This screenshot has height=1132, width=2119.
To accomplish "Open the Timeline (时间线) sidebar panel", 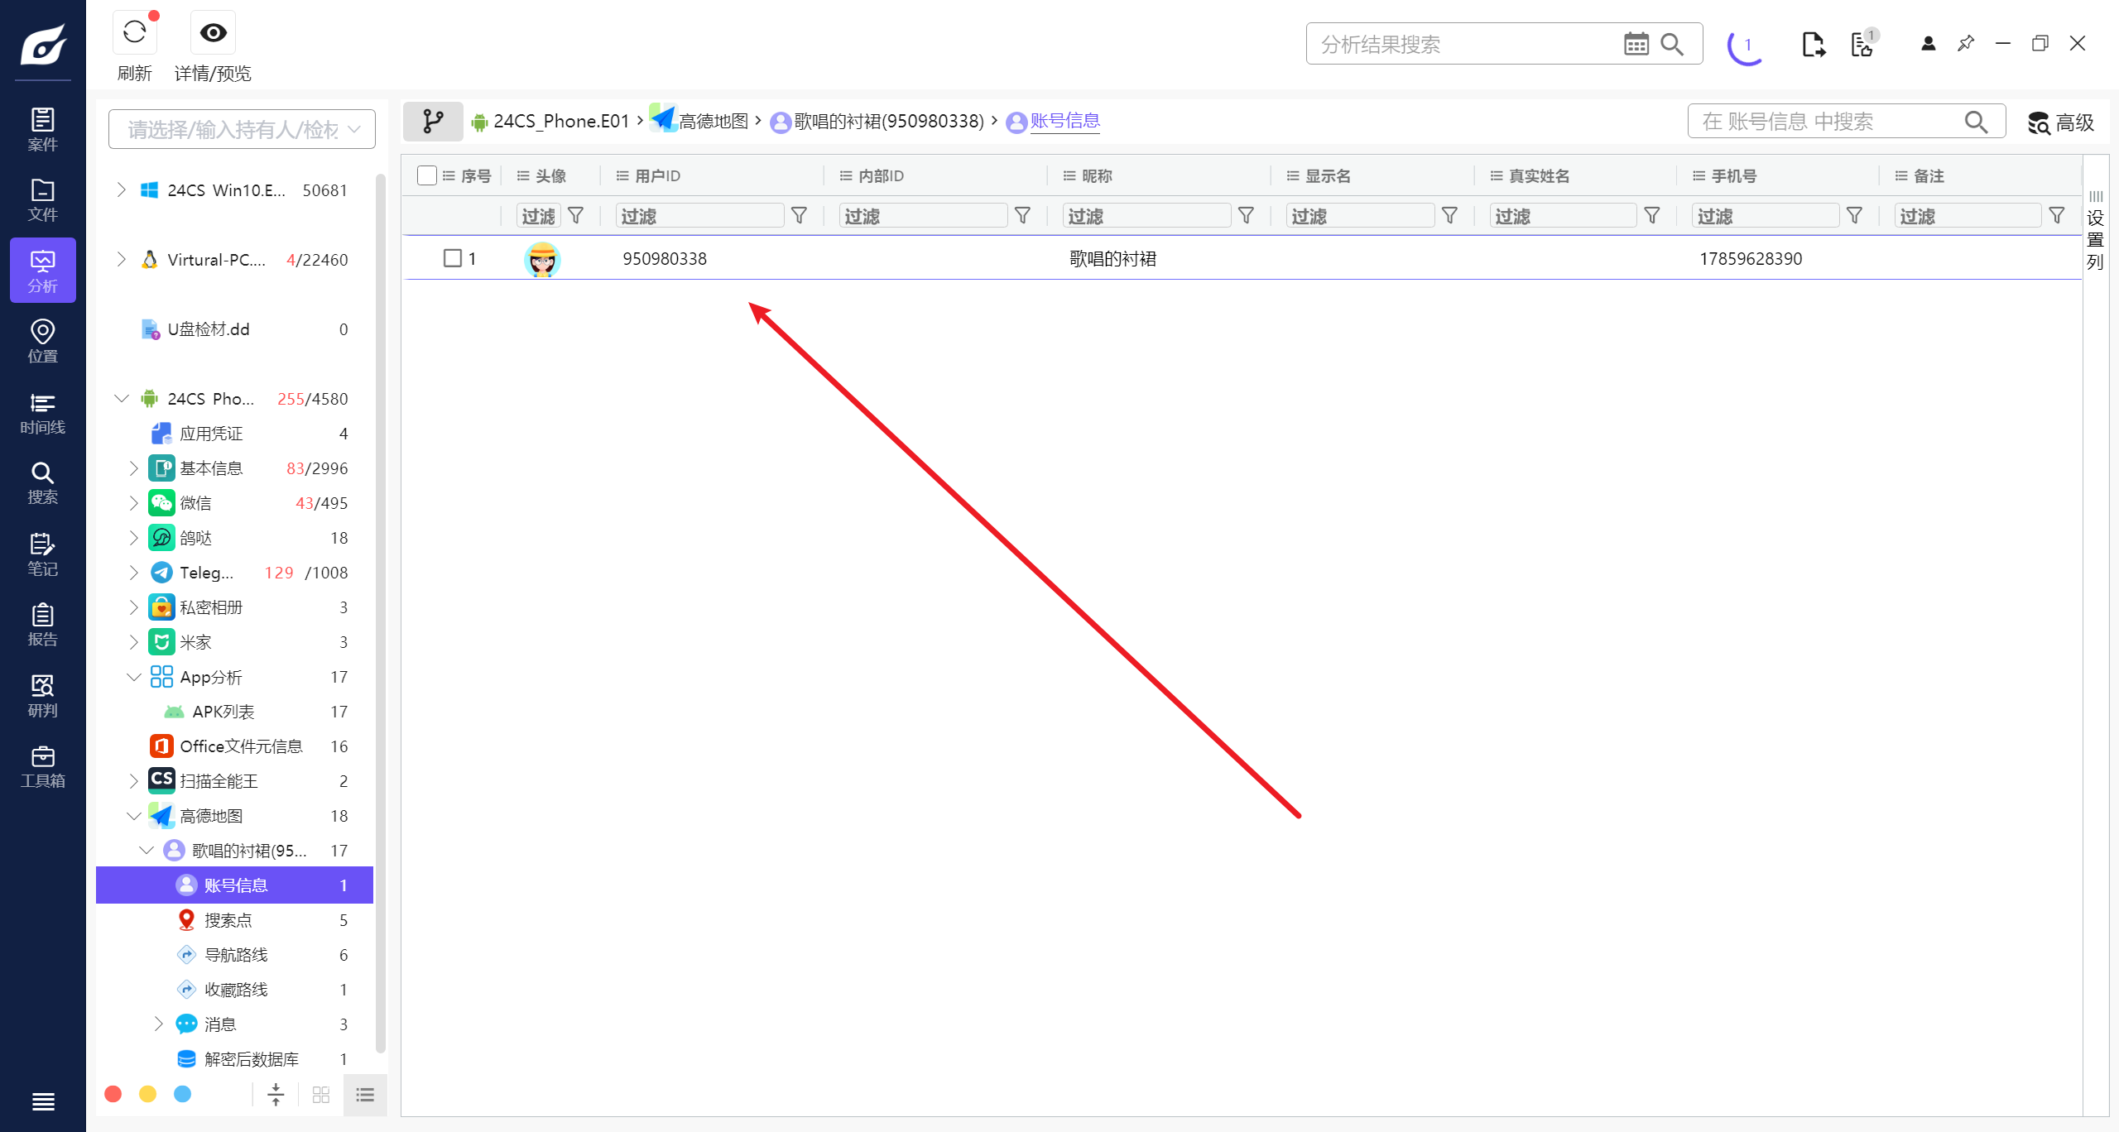I will click(x=42, y=413).
